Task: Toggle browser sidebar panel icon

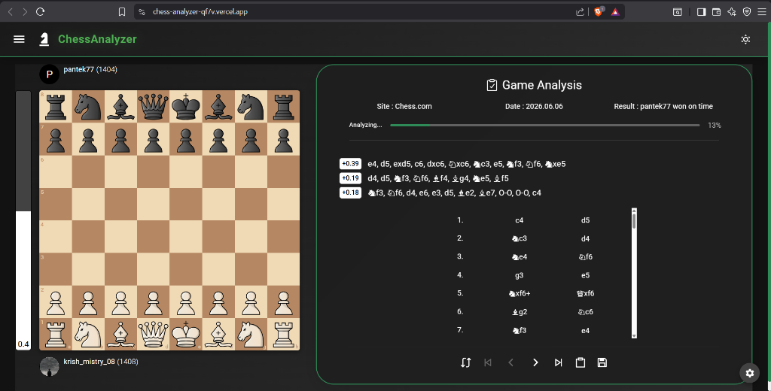Action: coord(701,12)
